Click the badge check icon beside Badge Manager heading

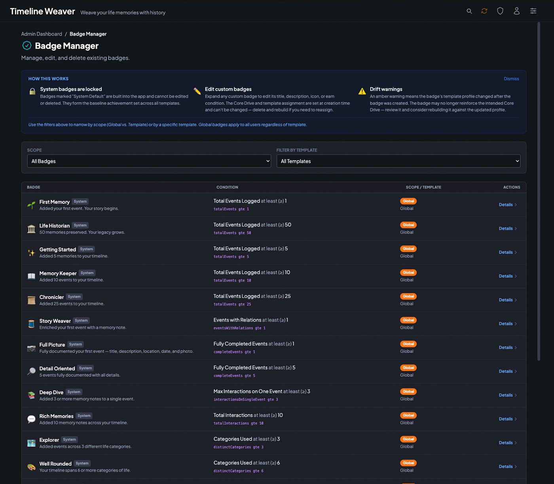pyautogui.click(x=27, y=46)
